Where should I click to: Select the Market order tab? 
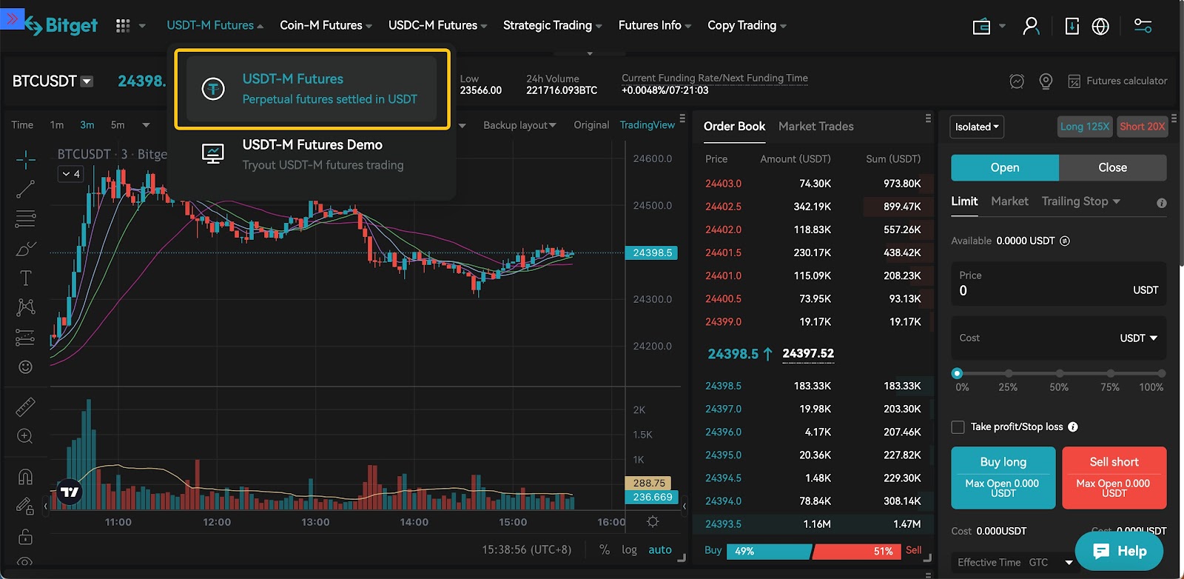1009,201
